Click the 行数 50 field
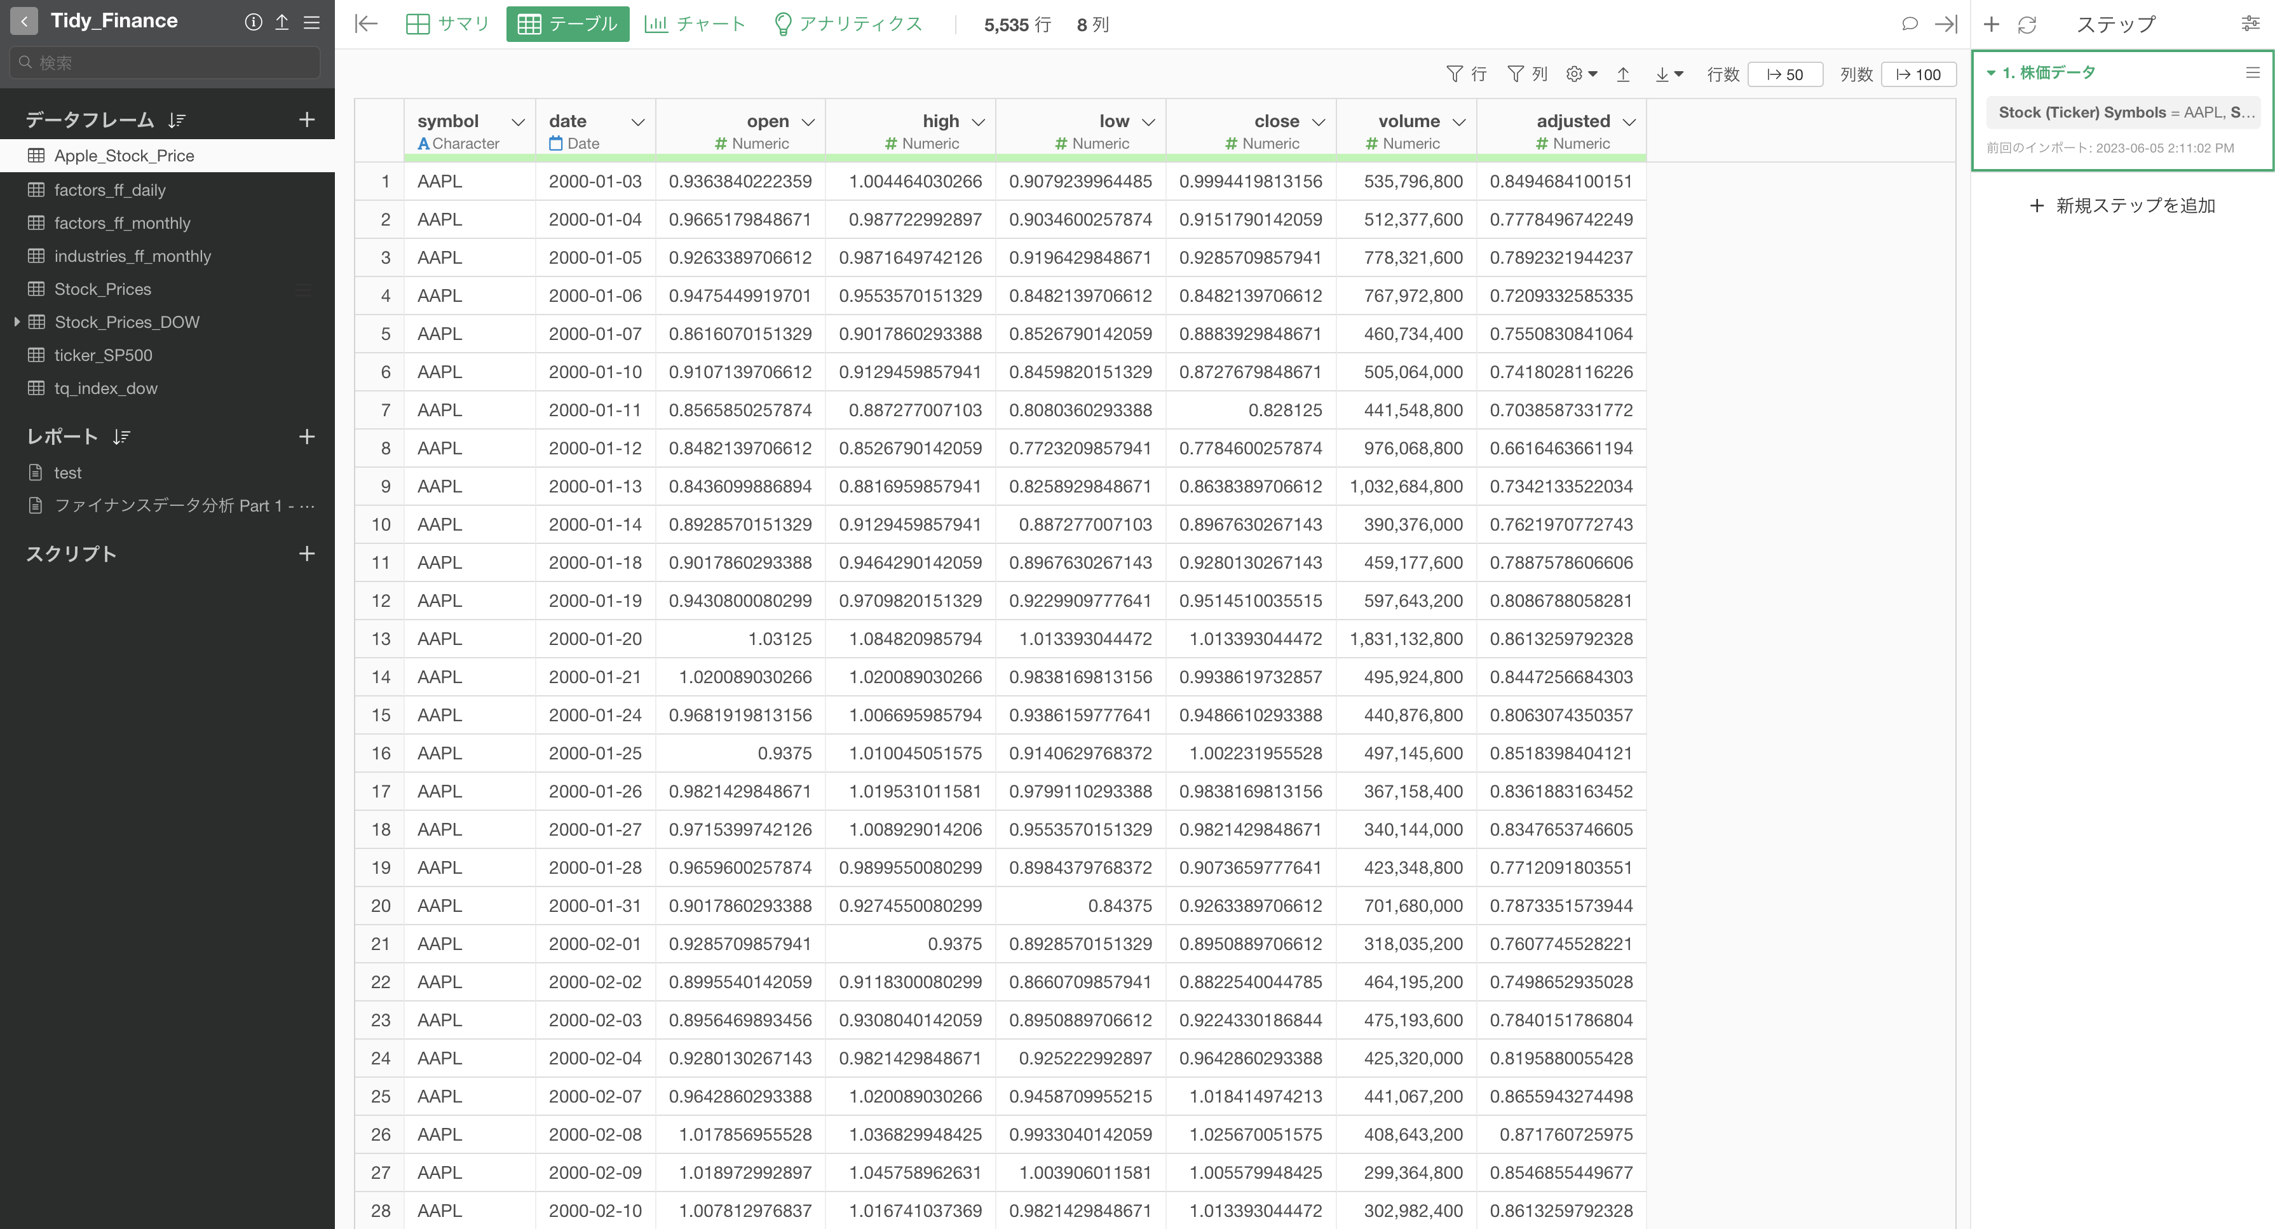 coord(1785,74)
